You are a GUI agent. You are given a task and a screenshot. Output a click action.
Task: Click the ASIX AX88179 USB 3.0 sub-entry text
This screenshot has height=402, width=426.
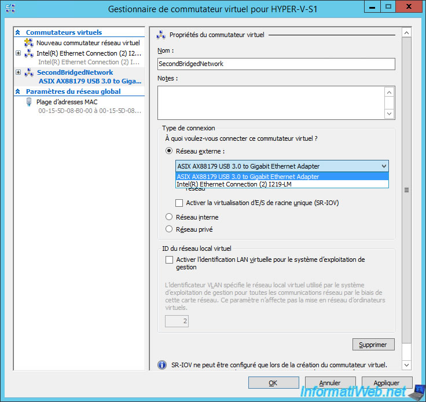[x=90, y=81]
